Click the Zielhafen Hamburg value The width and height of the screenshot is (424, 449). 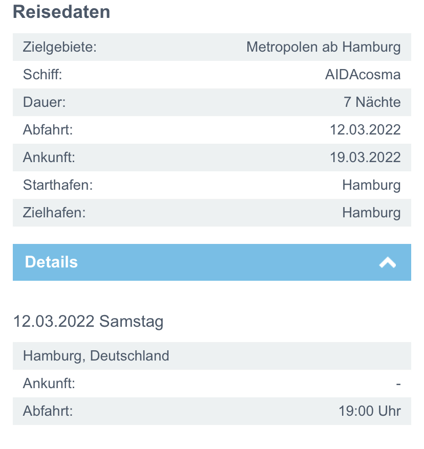(371, 212)
